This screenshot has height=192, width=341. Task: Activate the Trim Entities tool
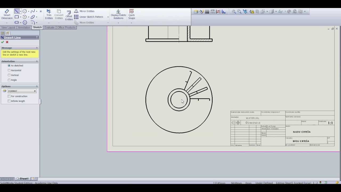[49, 14]
